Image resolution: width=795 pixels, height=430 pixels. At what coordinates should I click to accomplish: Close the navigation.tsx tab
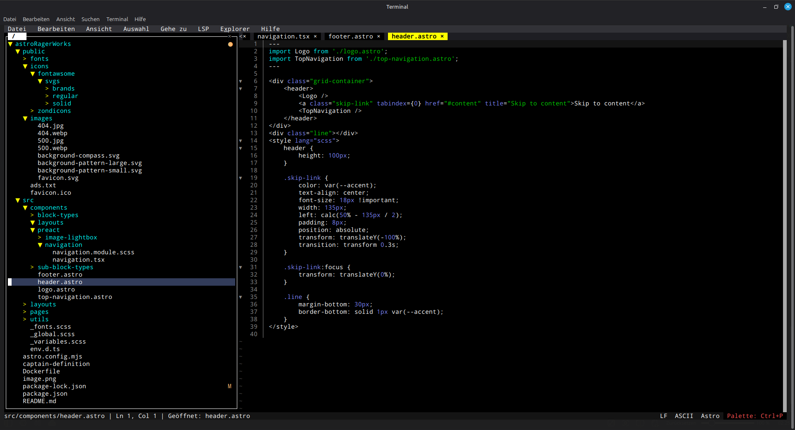coord(315,36)
